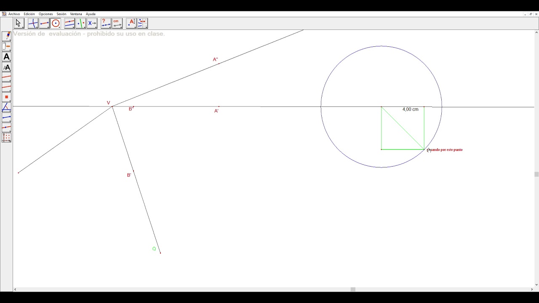This screenshot has width=539, height=303.
Task: Pick the fill roller attribute
Action: click(x=7, y=46)
